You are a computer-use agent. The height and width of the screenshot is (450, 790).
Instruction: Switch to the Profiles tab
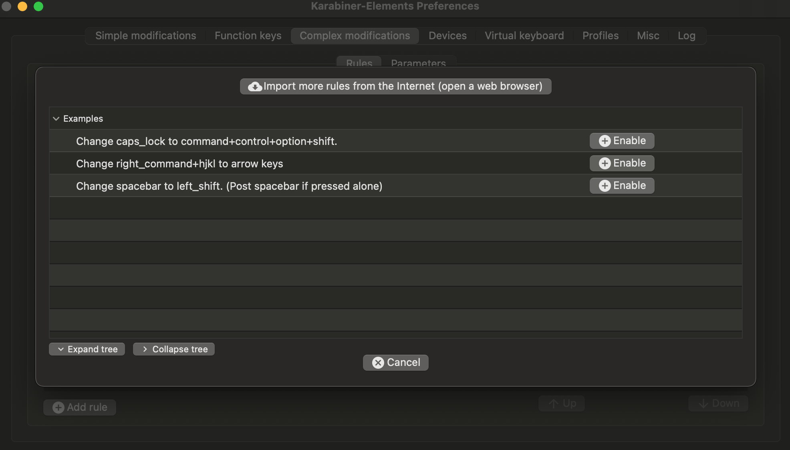pos(600,36)
